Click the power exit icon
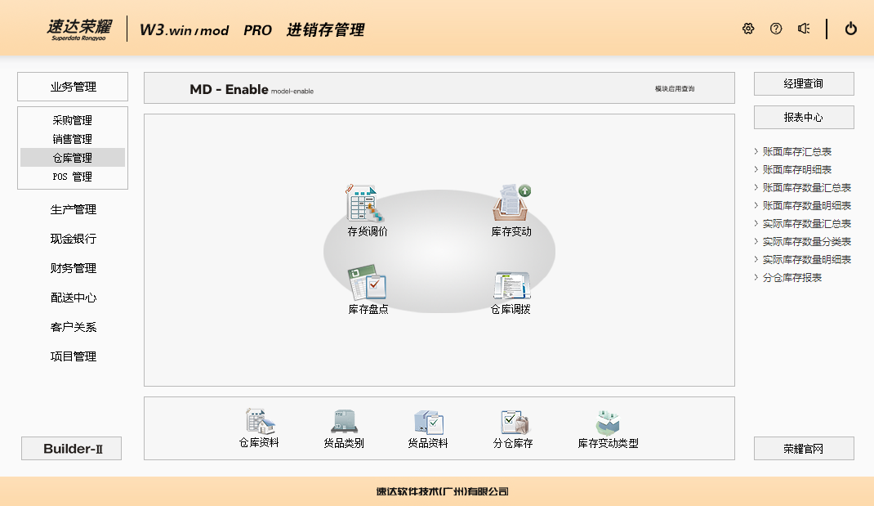The height and width of the screenshot is (506, 874). [851, 29]
